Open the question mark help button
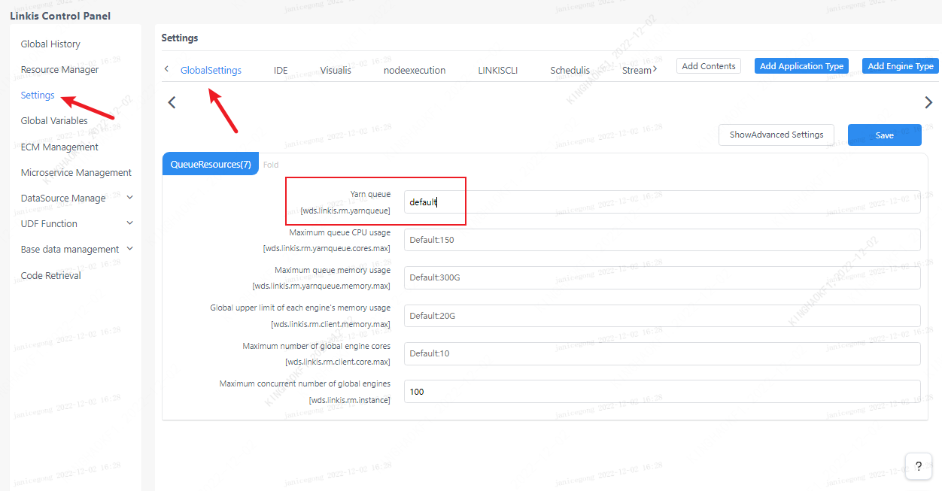This screenshot has height=491, width=942. click(918, 466)
